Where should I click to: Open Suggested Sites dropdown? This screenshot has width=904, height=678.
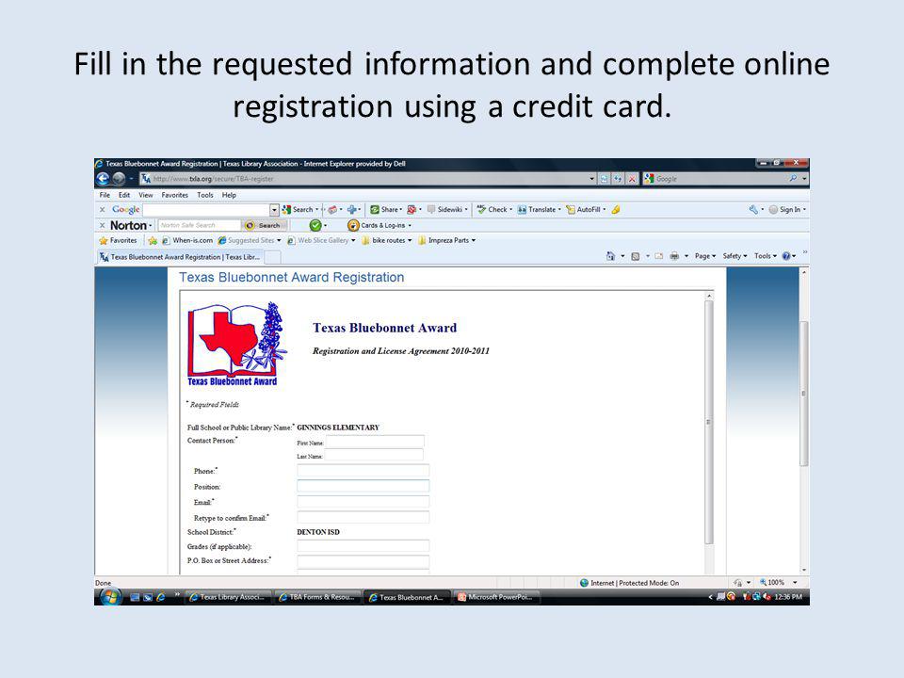tap(249, 240)
